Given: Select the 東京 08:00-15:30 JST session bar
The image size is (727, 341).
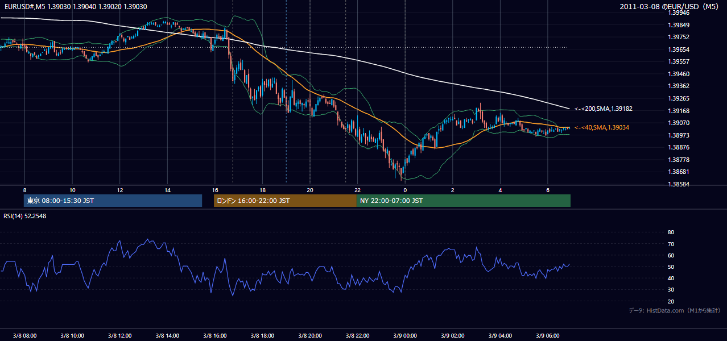Looking at the screenshot, I should [113, 201].
